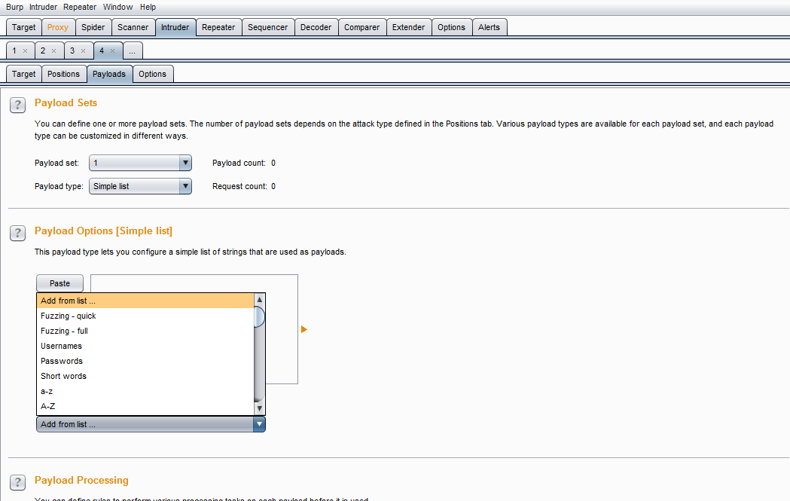
Task: Choose A-Z uppercase option from list
Action: [145, 406]
